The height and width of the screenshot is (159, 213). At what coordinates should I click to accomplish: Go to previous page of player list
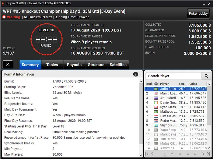(152, 154)
